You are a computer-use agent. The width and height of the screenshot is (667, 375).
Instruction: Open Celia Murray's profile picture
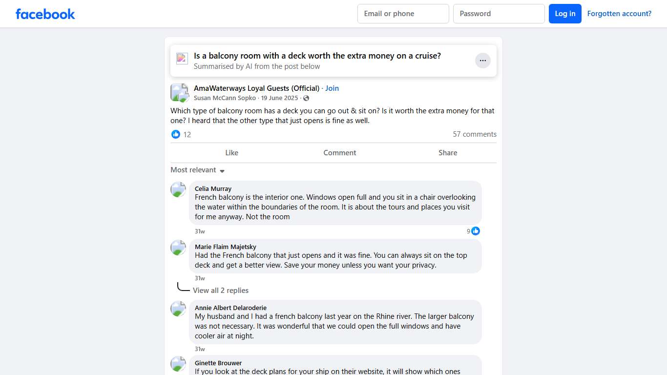[x=178, y=189]
